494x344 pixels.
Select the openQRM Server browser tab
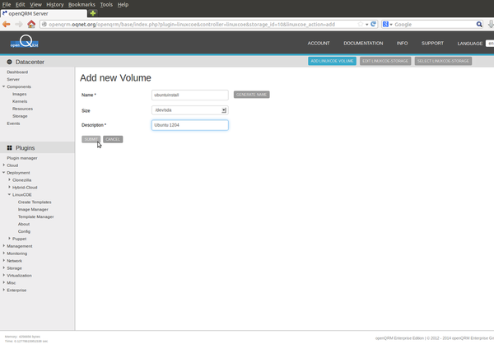(x=44, y=13)
